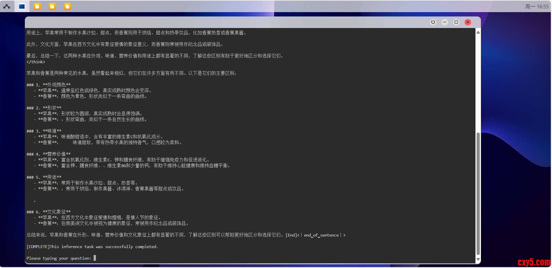Screen dimensions: 552x268
Task: Click the line starting '用途上，苹果常用于制作水果沙拉'
Action: 137,33
